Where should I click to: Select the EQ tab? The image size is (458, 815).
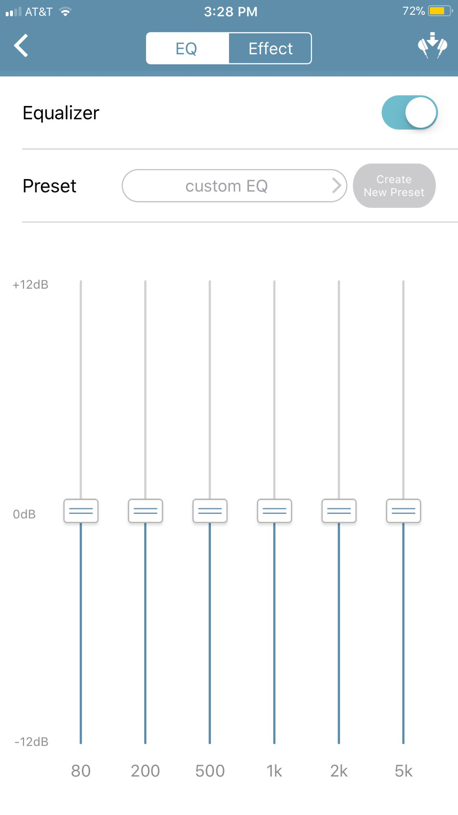(x=187, y=48)
